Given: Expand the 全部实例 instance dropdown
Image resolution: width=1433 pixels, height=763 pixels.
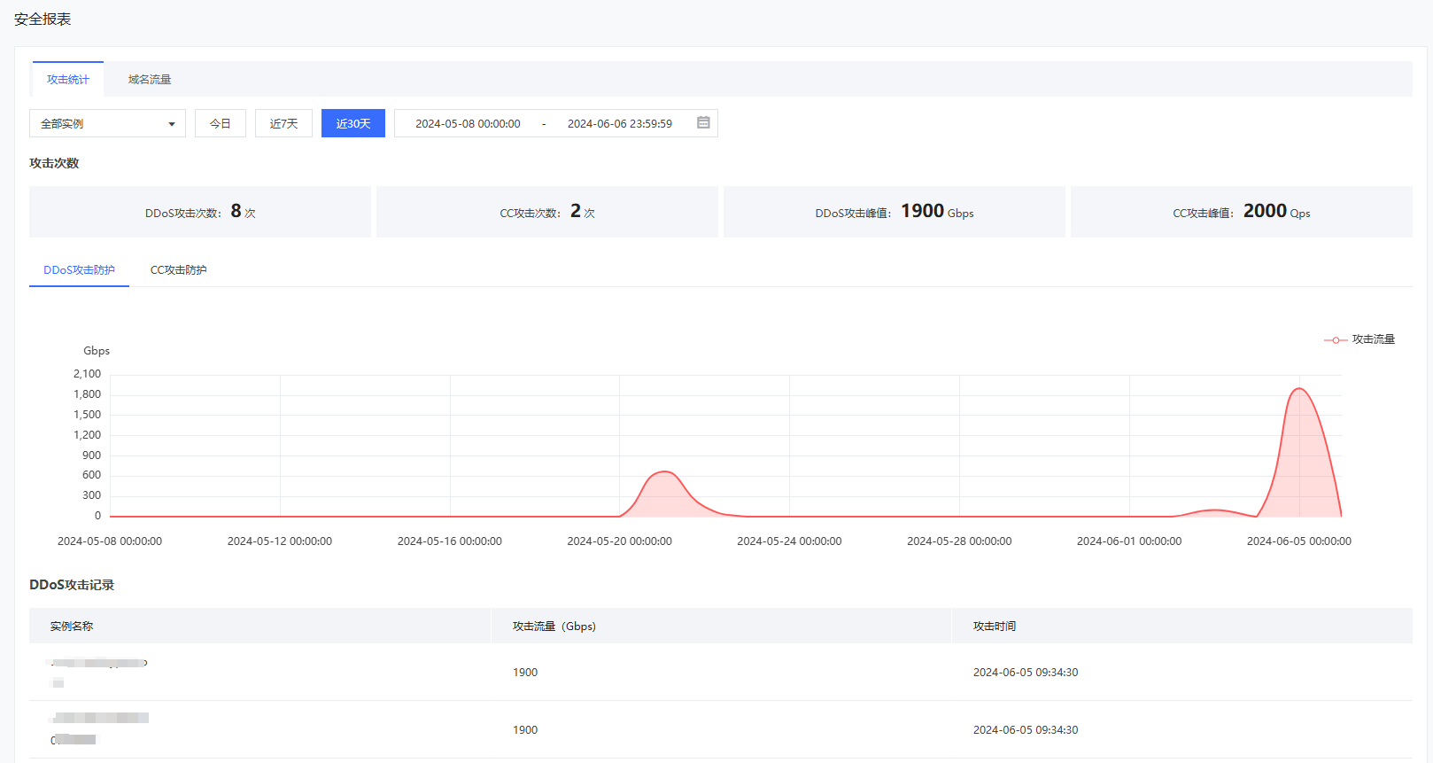Looking at the screenshot, I should pyautogui.click(x=107, y=124).
